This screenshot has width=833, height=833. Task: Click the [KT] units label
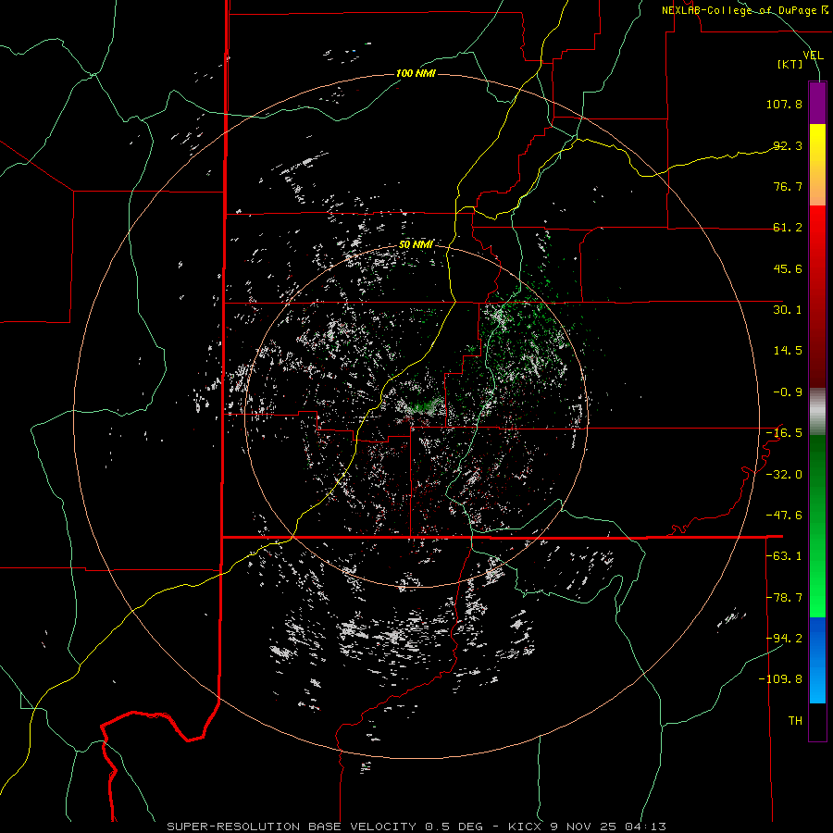(x=790, y=64)
